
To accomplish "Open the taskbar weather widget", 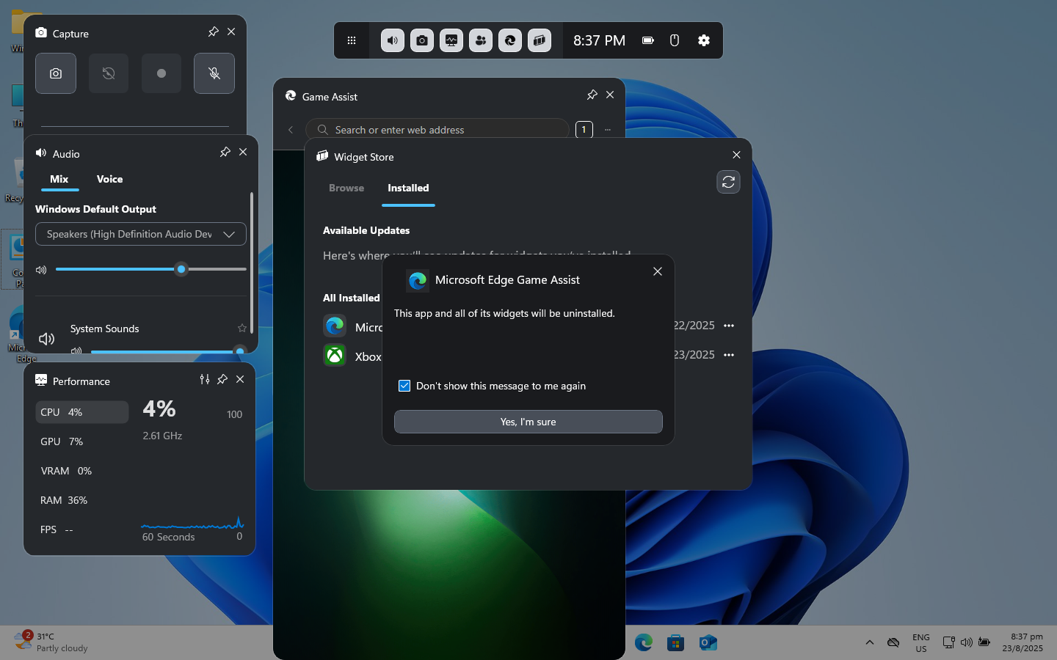I will pyautogui.click(x=51, y=642).
